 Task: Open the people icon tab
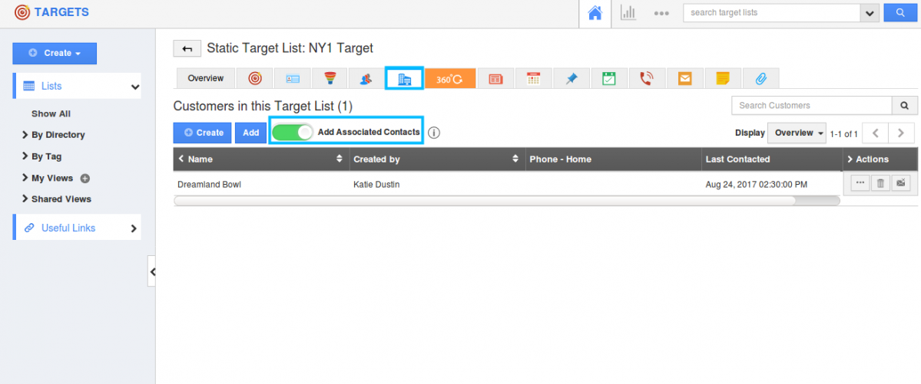click(366, 78)
